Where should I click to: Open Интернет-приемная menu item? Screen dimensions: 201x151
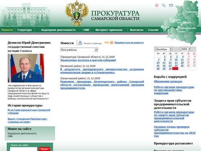point(109,30)
